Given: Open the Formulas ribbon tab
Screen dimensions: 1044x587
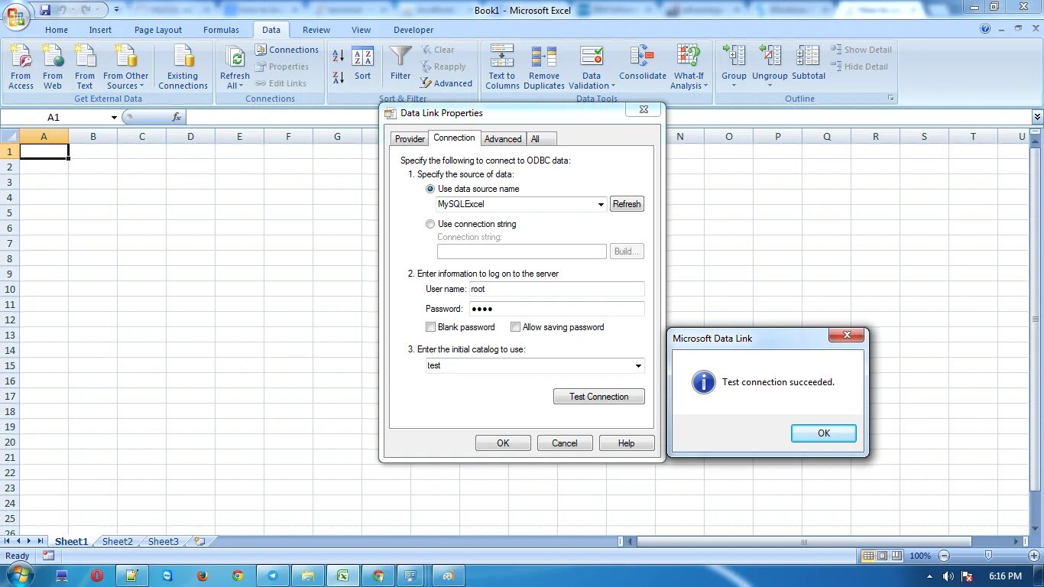Looking at the screenshot, I should [x=222, y=30].
